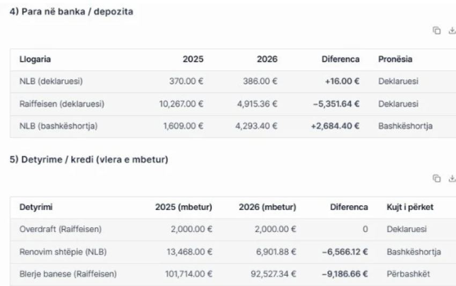The height and width of the screenshot is (286, 456).
Task: Click the +16.00 € difference cell
Action: (342, 81)
